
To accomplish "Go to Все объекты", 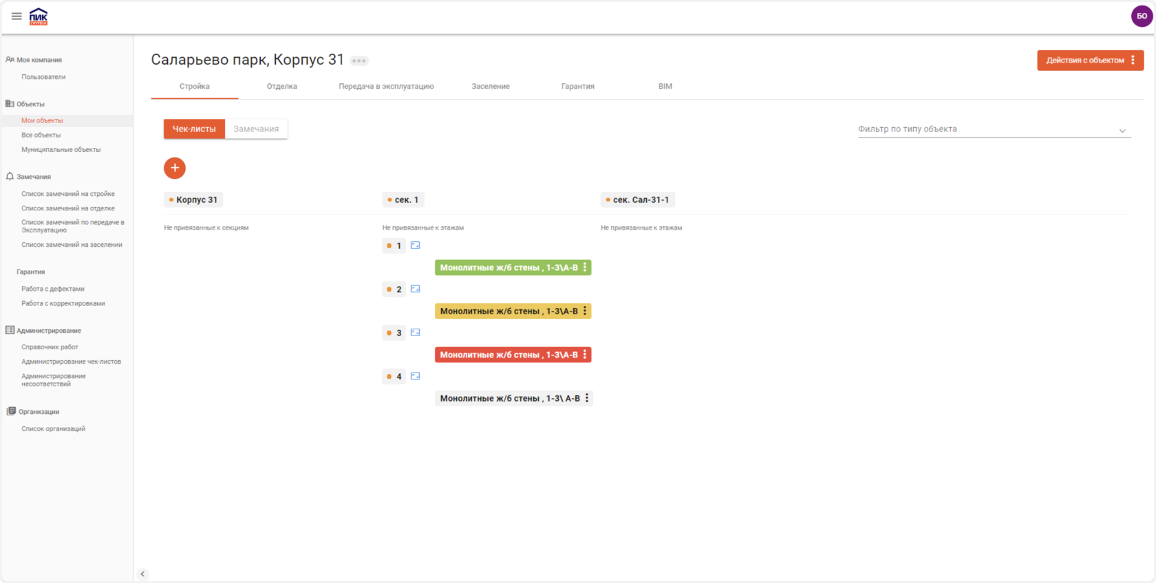I will [41, 135].
